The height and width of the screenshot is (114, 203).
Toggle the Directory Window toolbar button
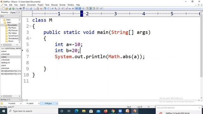point(90,9)
